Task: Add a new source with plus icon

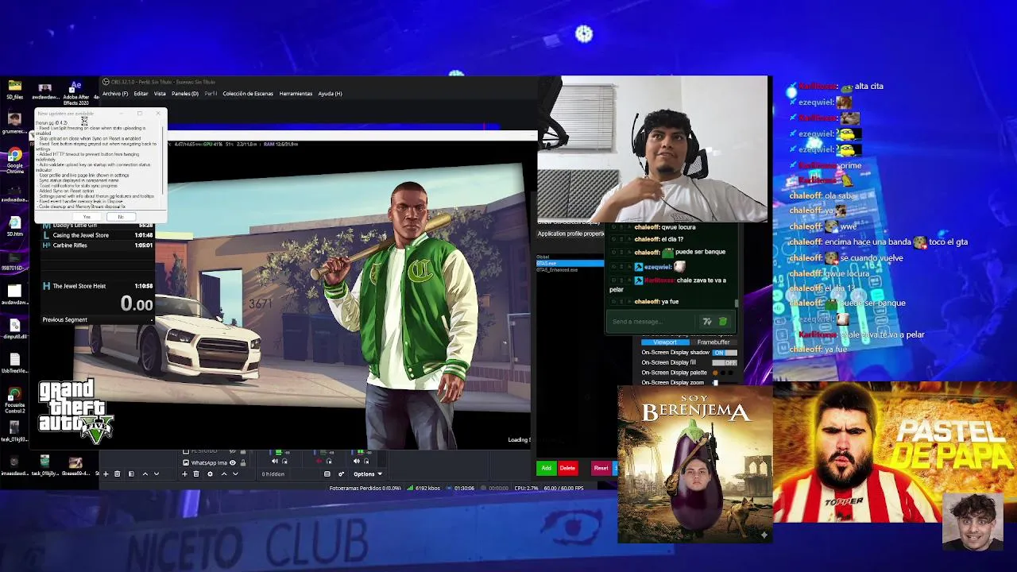Action: tap(184, 474)
